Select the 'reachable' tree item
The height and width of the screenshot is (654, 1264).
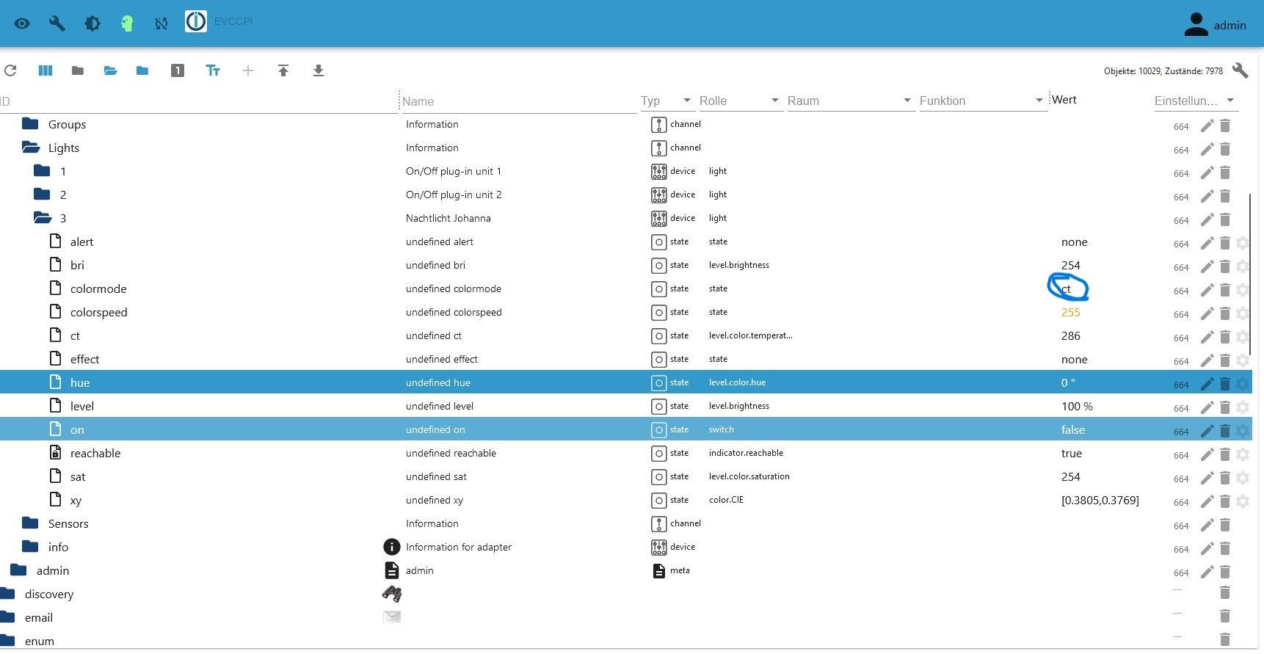coord(95,453)
